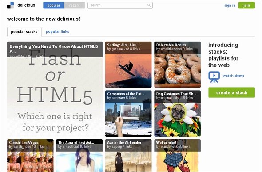
Task: Open the Classic Las Vegas stack
Action: [x=30, y=156]
